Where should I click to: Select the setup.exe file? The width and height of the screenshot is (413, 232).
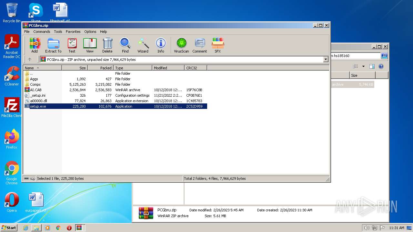(x=115, y=106)
